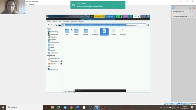The image size is (196, 110).
Task: Click the Интеграция мыши notification in VirtualBox
Action: 183,12
